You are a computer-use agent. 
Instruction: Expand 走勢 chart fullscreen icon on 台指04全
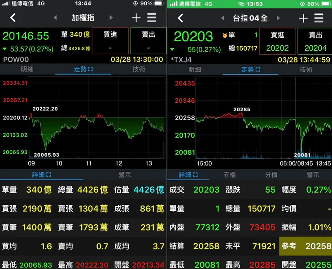258,69
